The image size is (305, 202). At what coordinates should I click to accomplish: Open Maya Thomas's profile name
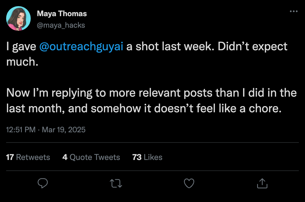point(62,13)
